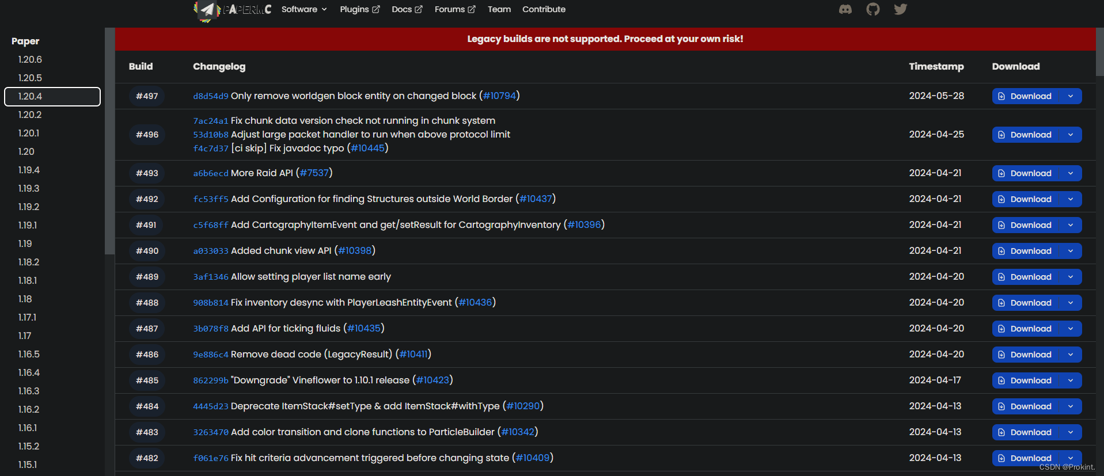
Task: Open the Plugins external link
Action: 360,9
